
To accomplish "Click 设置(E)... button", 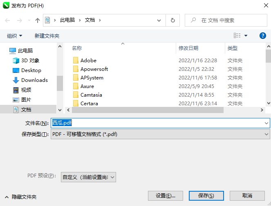I will coord(166,196).
